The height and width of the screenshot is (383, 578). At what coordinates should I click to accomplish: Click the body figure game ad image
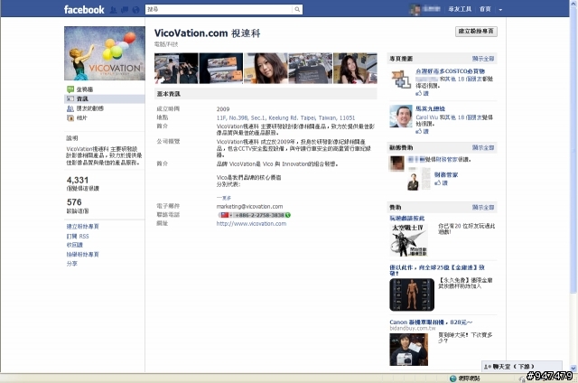(412, 294)
